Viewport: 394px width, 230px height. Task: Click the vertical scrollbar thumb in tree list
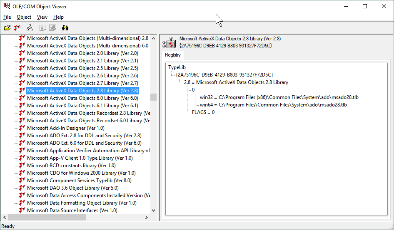click(153, 97)
